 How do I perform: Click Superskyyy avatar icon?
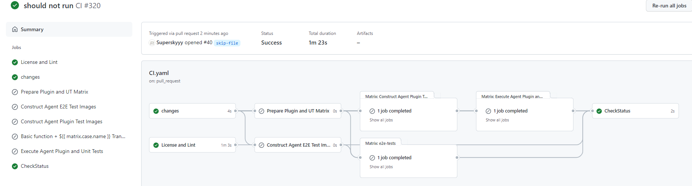(x=152, y=43)
